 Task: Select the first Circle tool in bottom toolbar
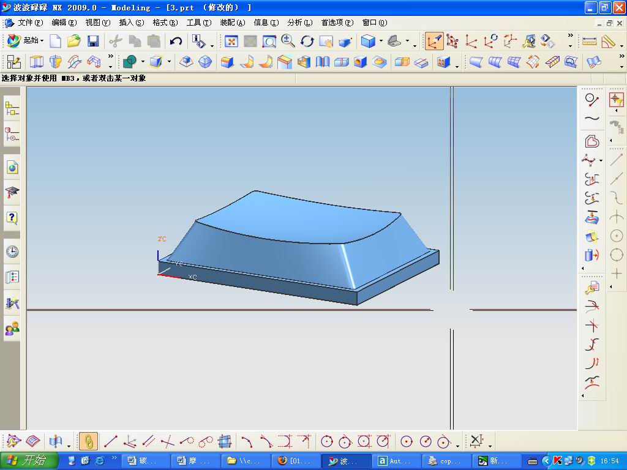[x=327, y=442]
